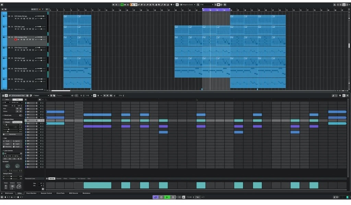Click the left Euclidean knob
This screenshot has height=205, width=351.
click(8, 166)
